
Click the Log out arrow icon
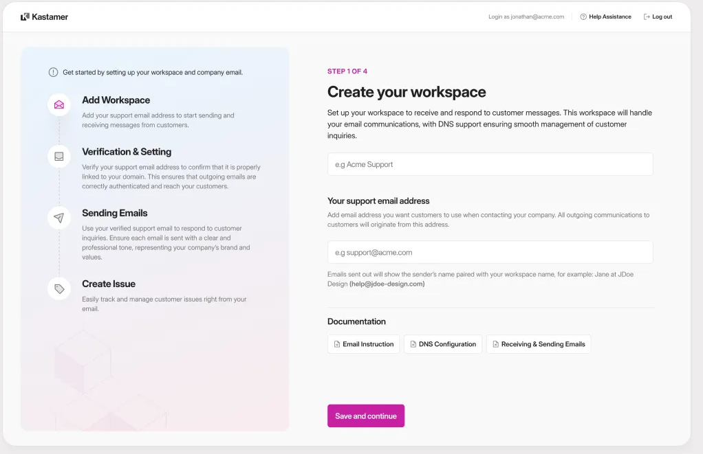click(647, 16)
